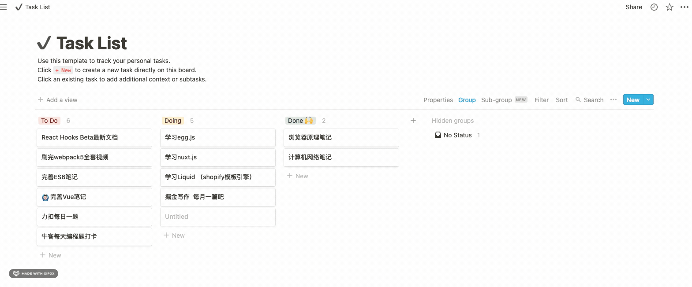This screenshot has height=287, width=692.
Task: Open card React Hooks Beta最新文档
Action: pos(94,138)
